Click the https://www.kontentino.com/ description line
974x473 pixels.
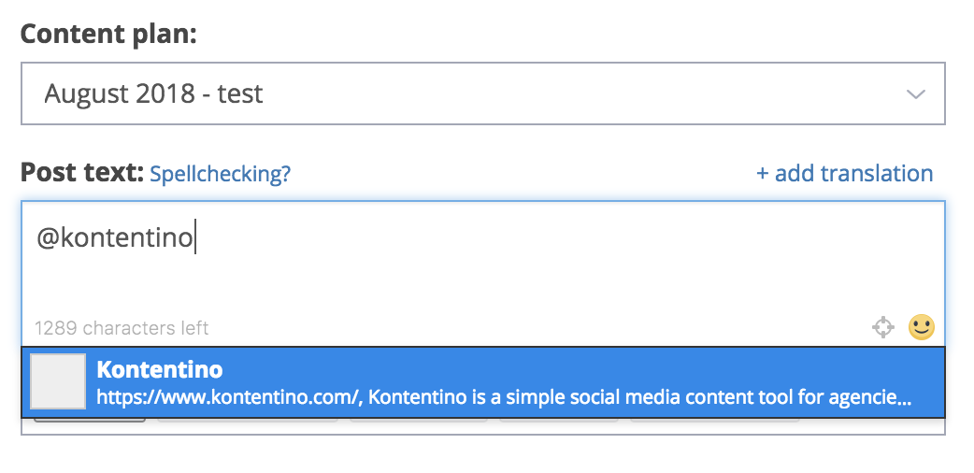pos(504,397)
